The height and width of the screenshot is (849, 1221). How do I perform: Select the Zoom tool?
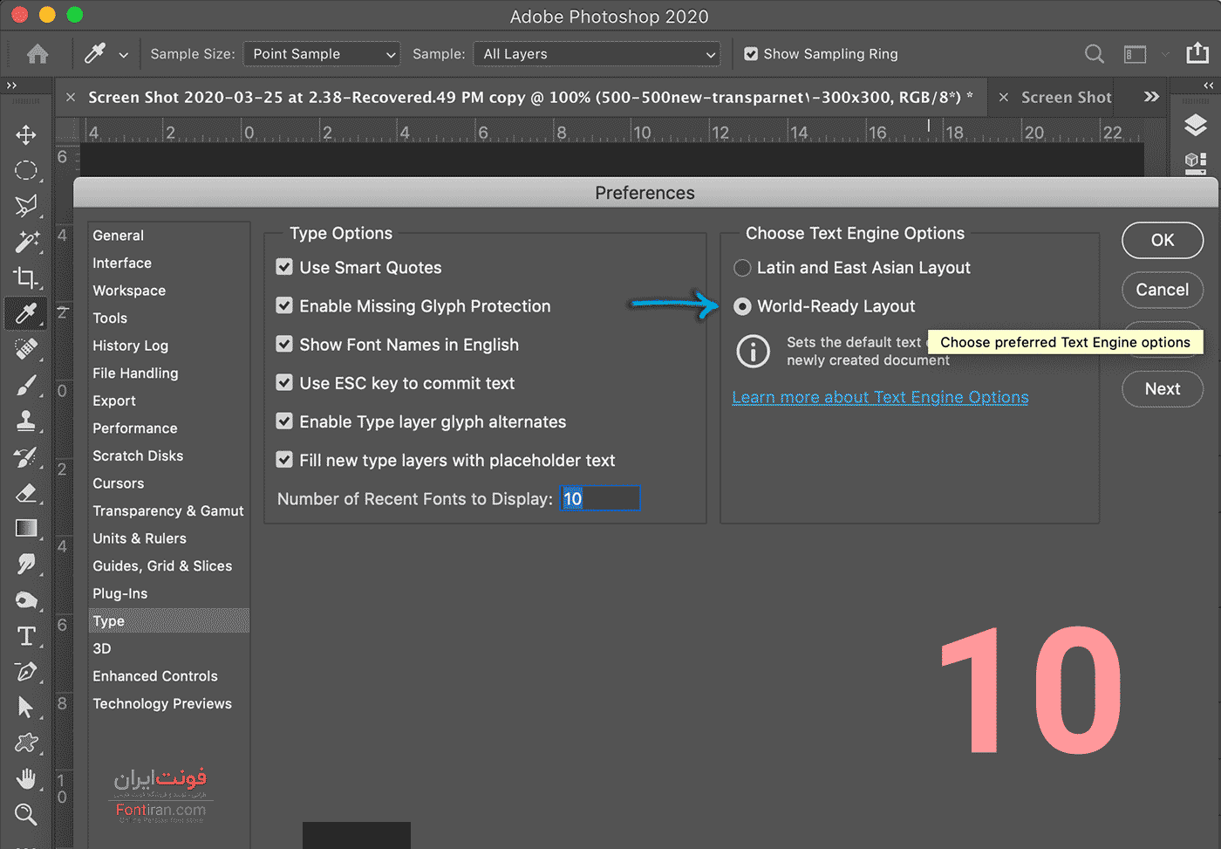pyautogui.click(x=26, y=814)
